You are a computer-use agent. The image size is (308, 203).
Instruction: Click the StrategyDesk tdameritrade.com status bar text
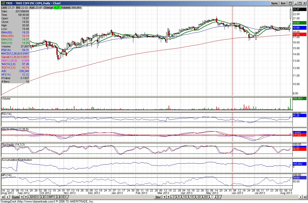coord(47,201)
